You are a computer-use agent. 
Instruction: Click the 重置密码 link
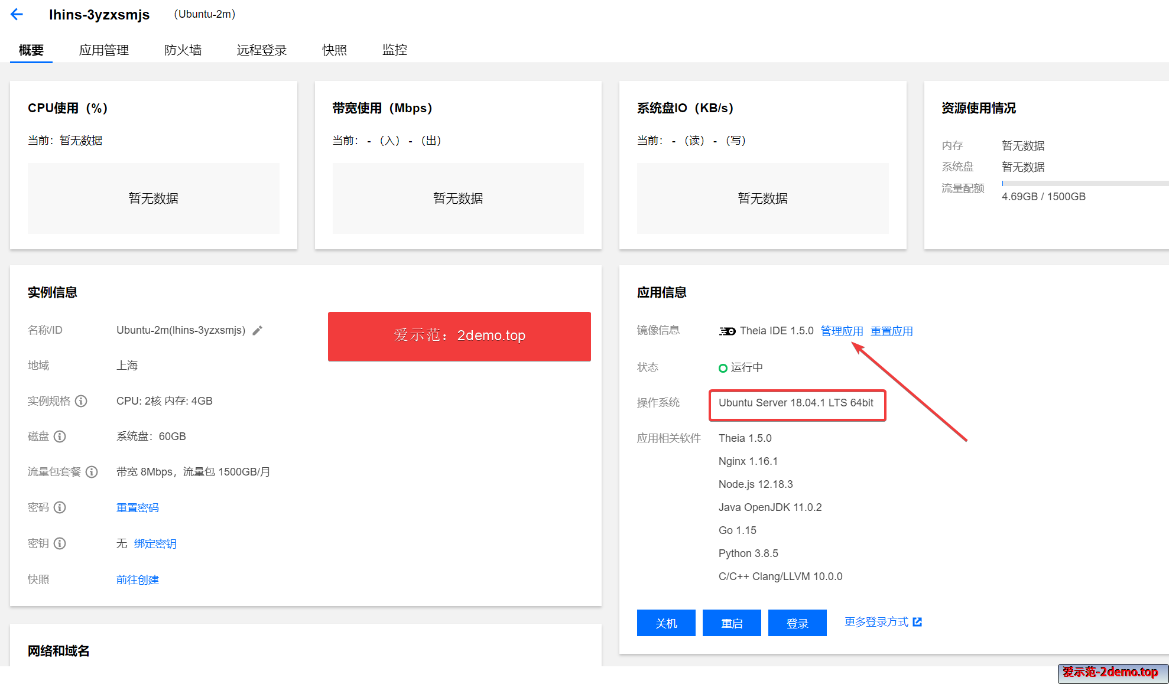[137, 508]
